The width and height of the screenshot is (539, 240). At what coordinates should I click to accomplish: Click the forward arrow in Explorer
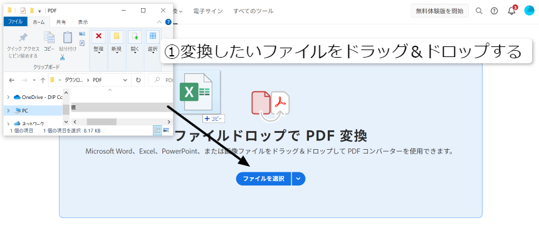[24, 80]
